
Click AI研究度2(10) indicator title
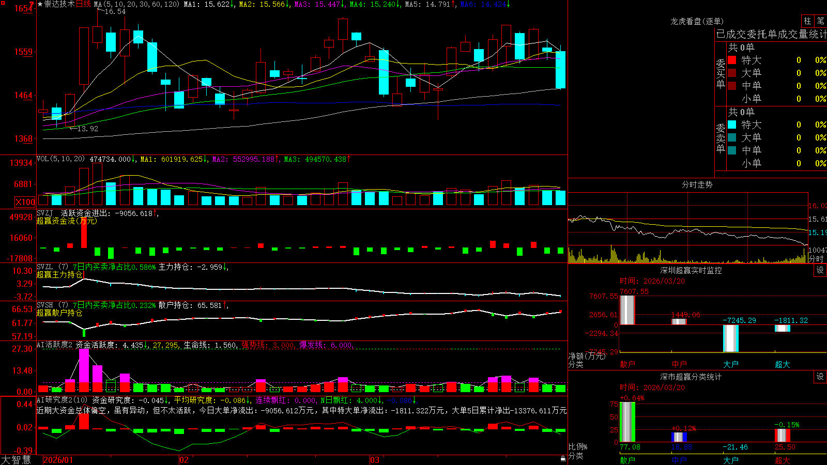tap(62, 400)
